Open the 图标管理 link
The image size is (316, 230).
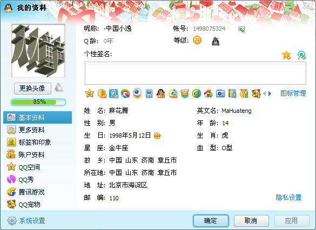(x=293, y=93)
